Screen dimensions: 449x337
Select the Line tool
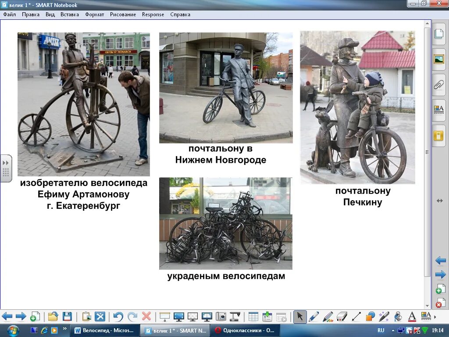coord(356,317)
